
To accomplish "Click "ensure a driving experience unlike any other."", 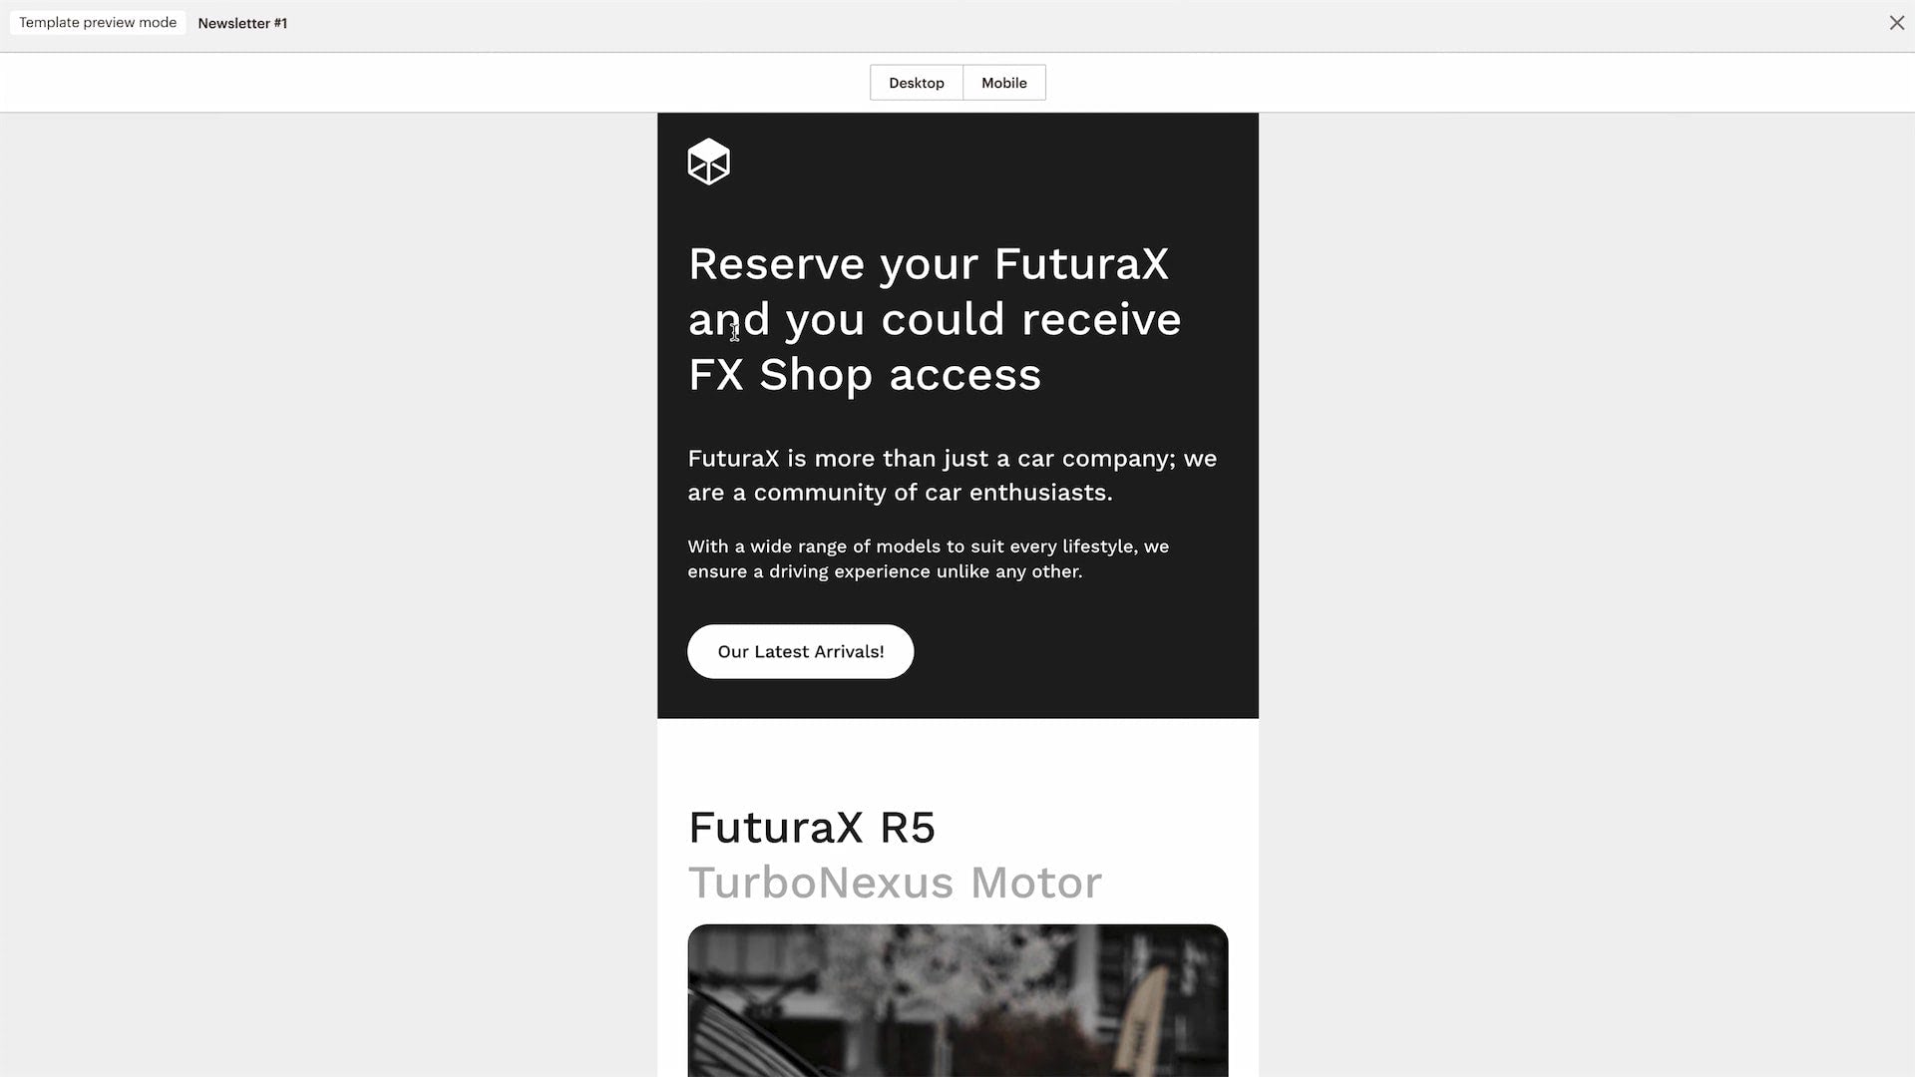I will coord(885,571).
